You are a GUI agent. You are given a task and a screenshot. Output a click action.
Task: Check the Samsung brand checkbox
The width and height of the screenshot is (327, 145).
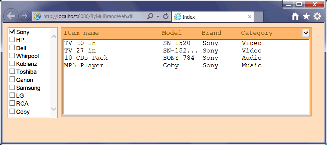12,87
